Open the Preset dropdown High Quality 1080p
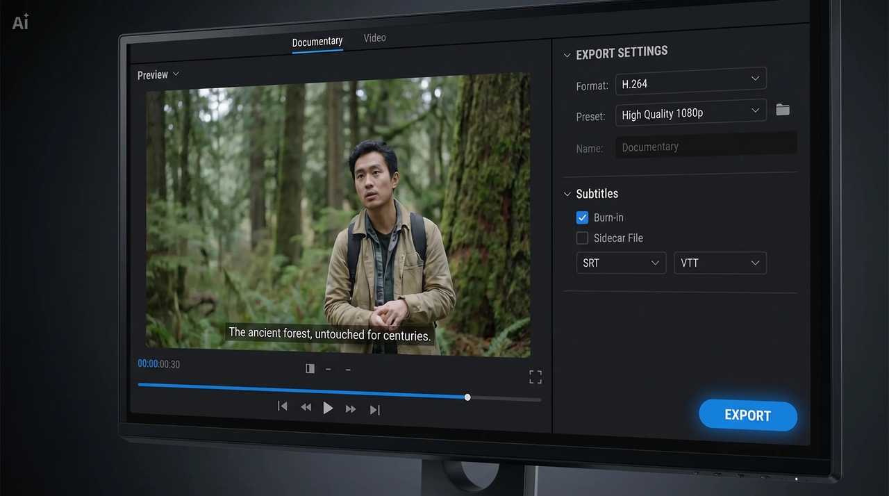Image resolution: width=889 pixels, height=496 pixels. [690, 112]
